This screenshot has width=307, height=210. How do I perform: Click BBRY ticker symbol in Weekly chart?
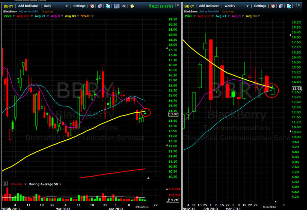[189, 6]
